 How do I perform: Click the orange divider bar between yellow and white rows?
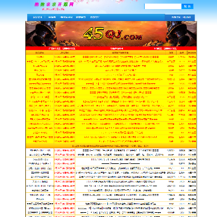pyautogui.click(x=111, y=146)
